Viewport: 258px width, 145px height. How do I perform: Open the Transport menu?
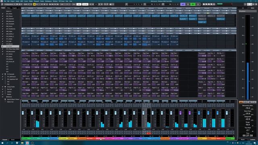36,1
